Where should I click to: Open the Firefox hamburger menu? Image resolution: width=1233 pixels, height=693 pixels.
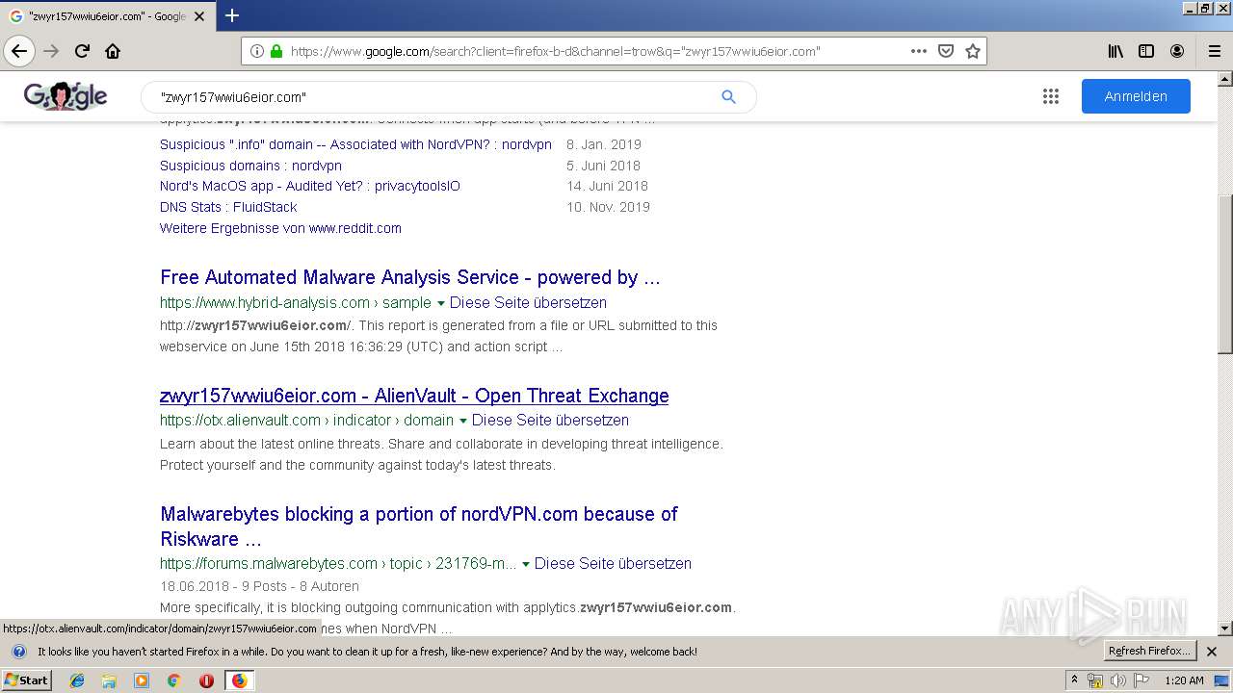[1215, 51]
